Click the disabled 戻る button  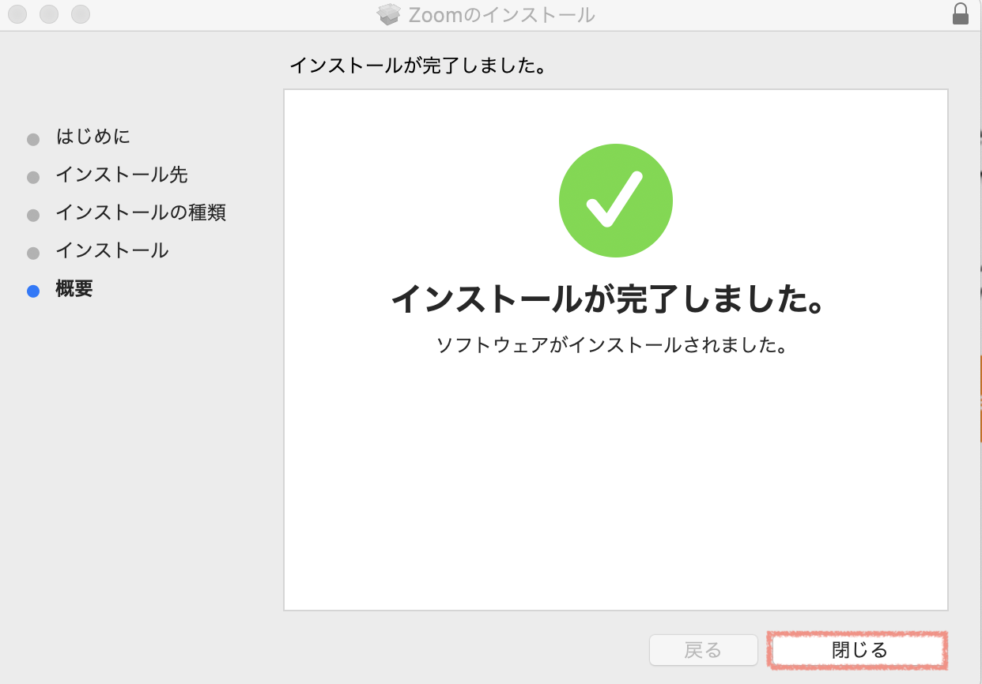(702, 651)
